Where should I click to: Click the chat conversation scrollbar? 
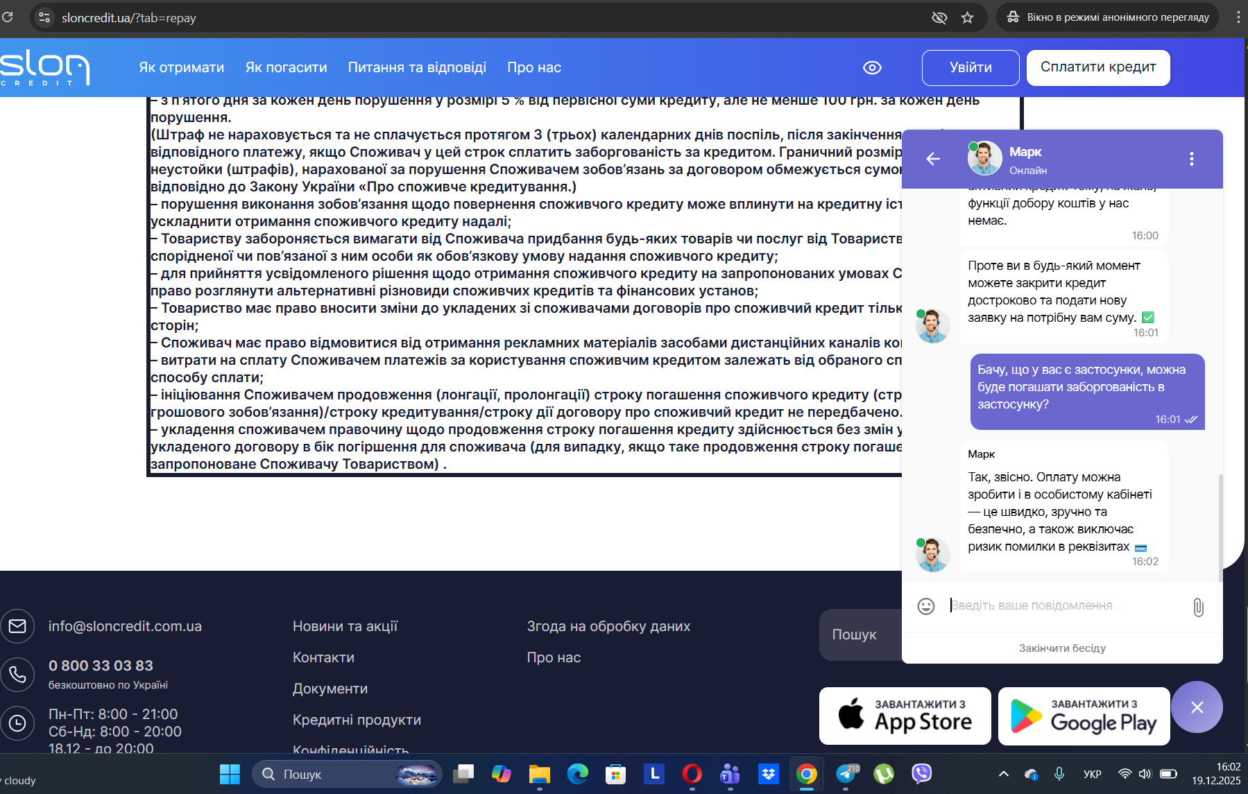1220,528
